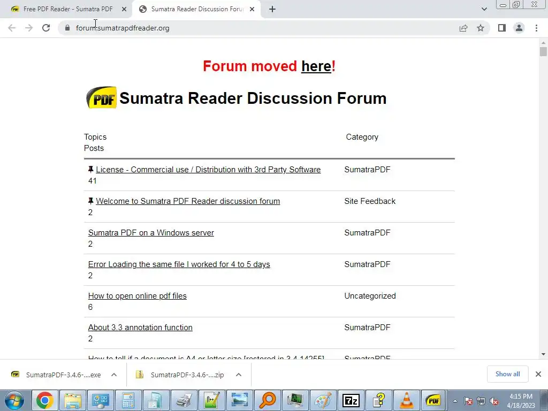Screen dimensions: 548x411
Task: Close the Sumatra Reader Discussion Forum tab
Action: [252, 10]
